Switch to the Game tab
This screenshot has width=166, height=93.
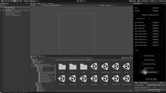pos(51,3)
